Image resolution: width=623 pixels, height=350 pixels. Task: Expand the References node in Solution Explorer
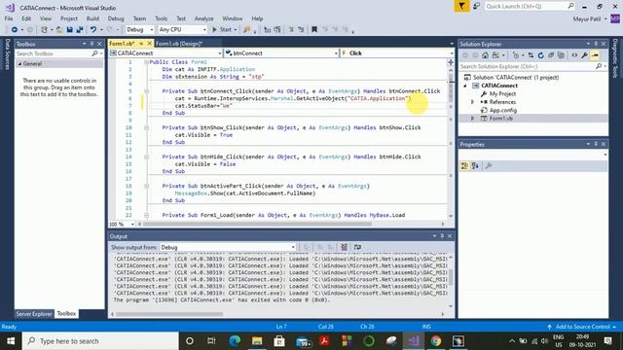(472, 102)
